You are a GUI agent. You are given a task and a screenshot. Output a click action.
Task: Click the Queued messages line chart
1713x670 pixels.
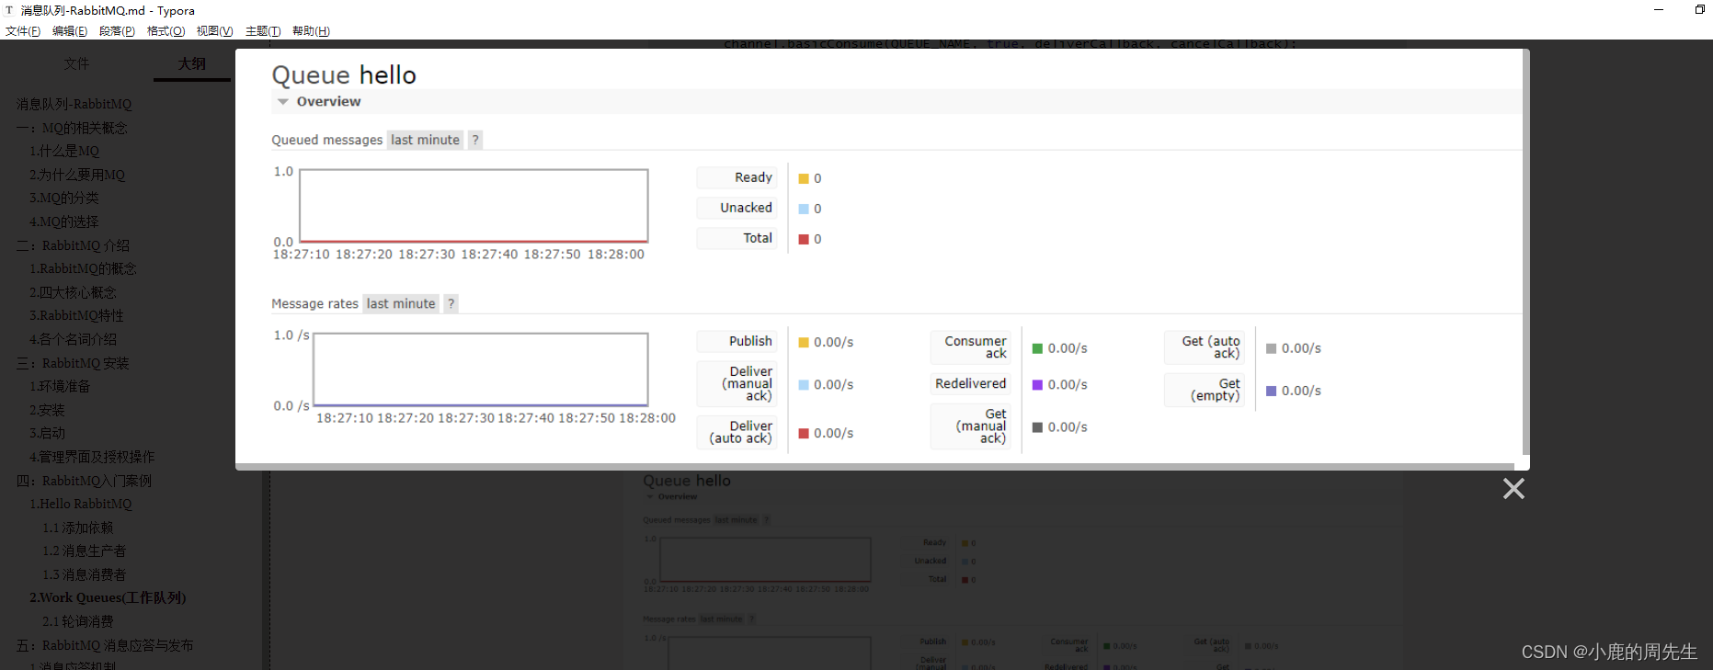point(474,206)
